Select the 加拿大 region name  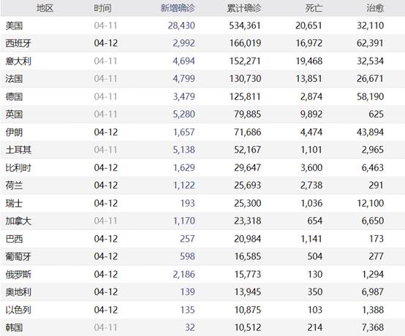click(x=18, y=221)
